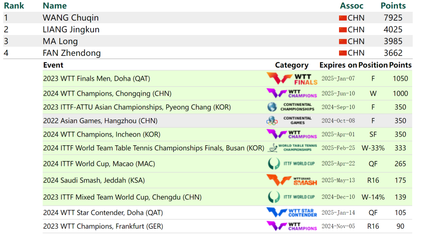Click the WTT Finals category logo
421x234 pixels.
[292, 79]
